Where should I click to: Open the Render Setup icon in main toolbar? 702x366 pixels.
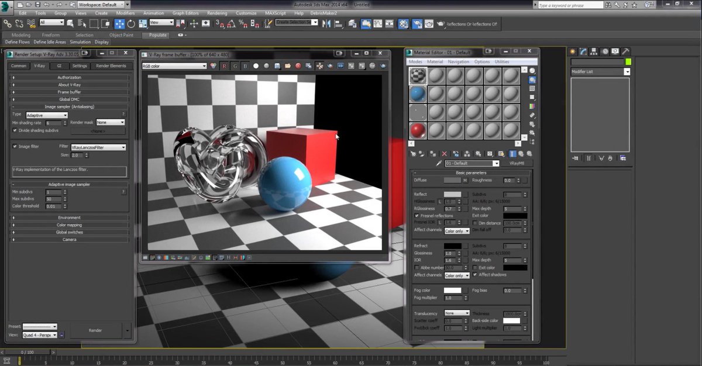tap(418, 24)
